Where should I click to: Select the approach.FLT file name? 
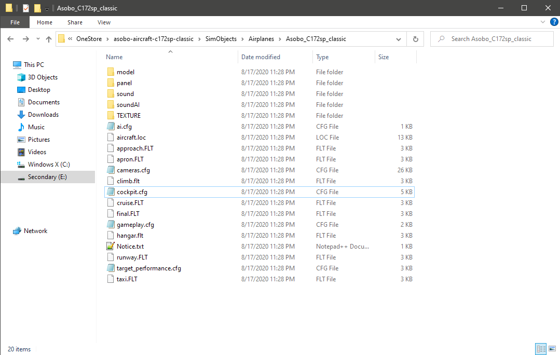click(135, 148)
